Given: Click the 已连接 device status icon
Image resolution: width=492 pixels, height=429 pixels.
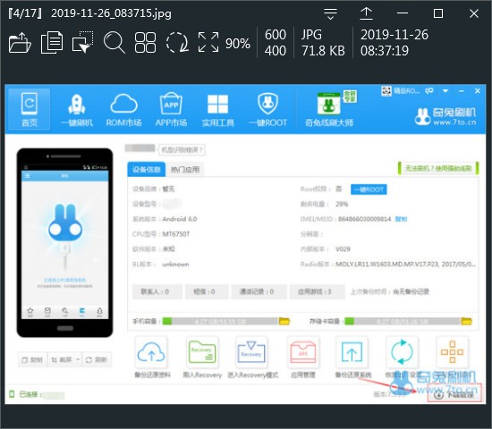Looking at the screenshot, I should point(12,394).
